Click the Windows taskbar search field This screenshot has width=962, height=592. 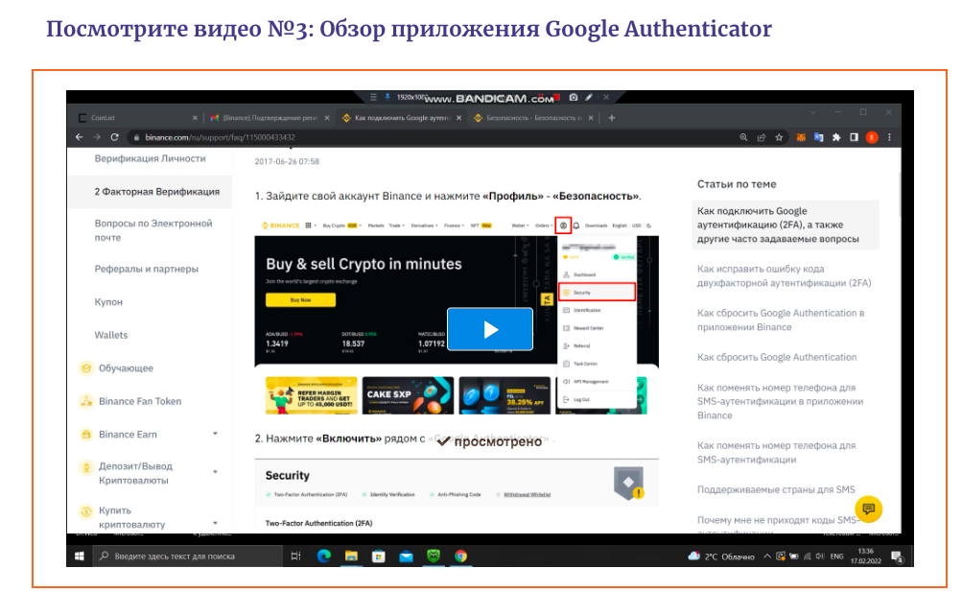187,556
